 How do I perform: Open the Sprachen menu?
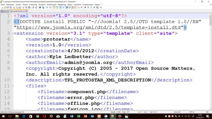[42, 5]
